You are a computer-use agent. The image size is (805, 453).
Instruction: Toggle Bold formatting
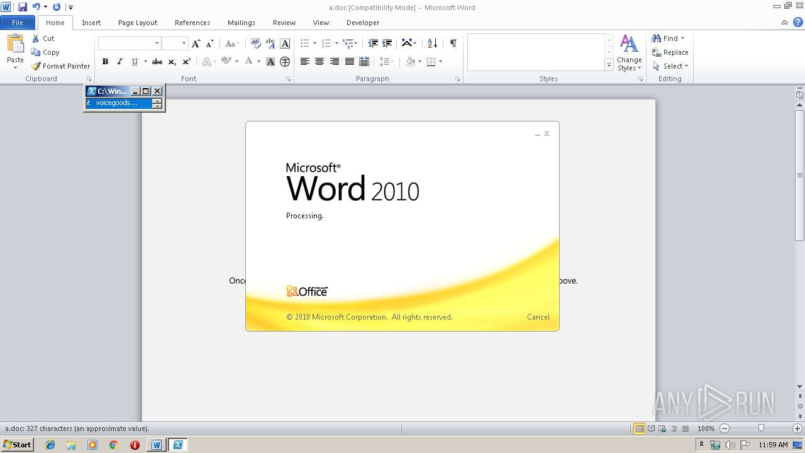pos(105,62)
